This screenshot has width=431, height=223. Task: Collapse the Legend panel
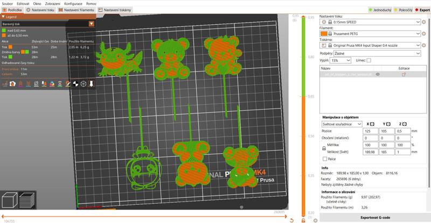click(x=3, y=17)
